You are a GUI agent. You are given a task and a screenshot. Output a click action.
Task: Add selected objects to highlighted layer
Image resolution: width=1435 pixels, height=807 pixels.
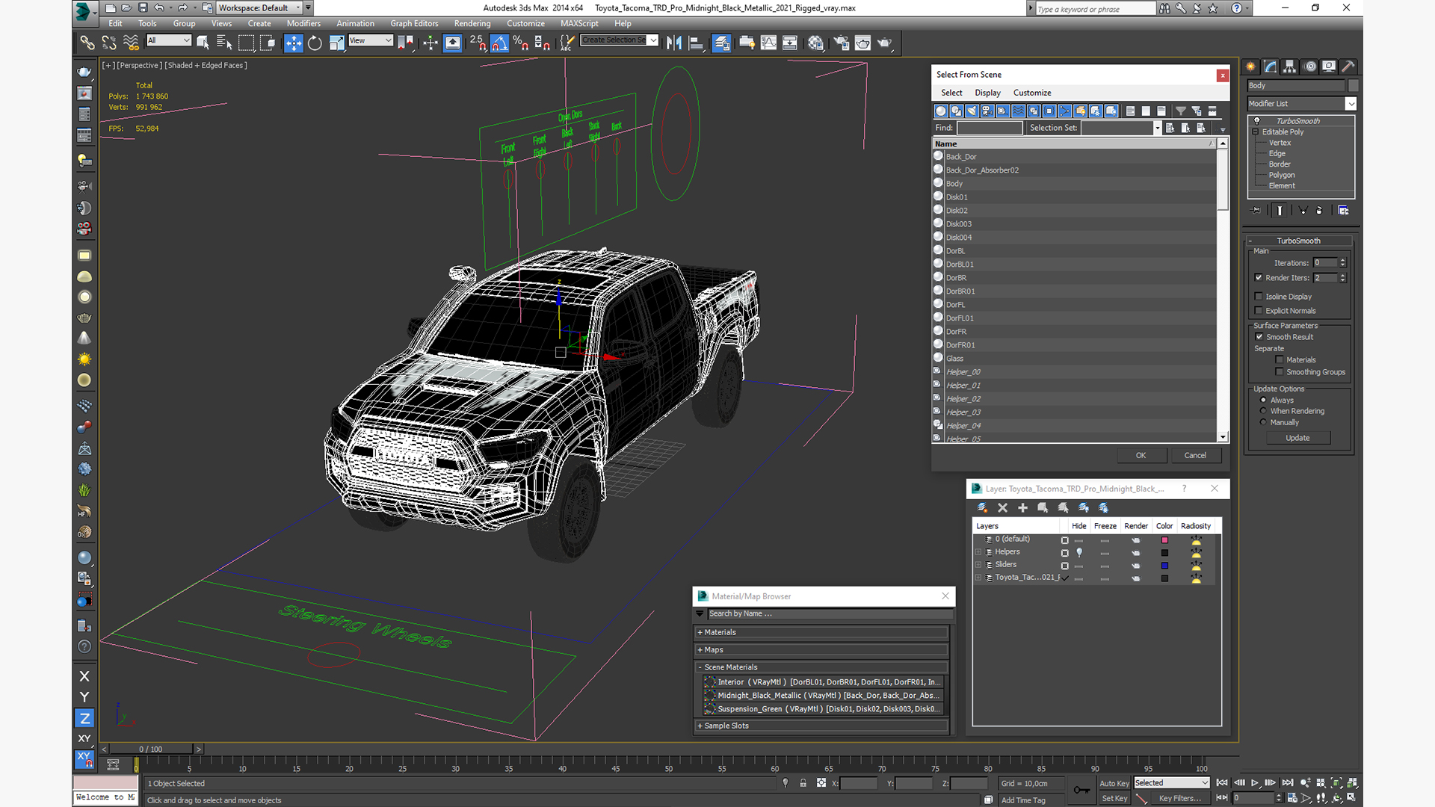[x=1022, y=507]
